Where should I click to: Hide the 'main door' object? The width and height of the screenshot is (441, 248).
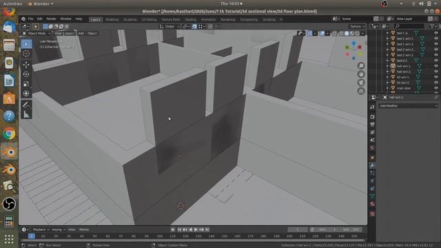[x=436, y=88]
